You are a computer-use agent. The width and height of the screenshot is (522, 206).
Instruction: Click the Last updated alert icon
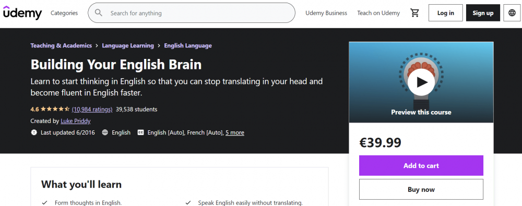point(33,132)
